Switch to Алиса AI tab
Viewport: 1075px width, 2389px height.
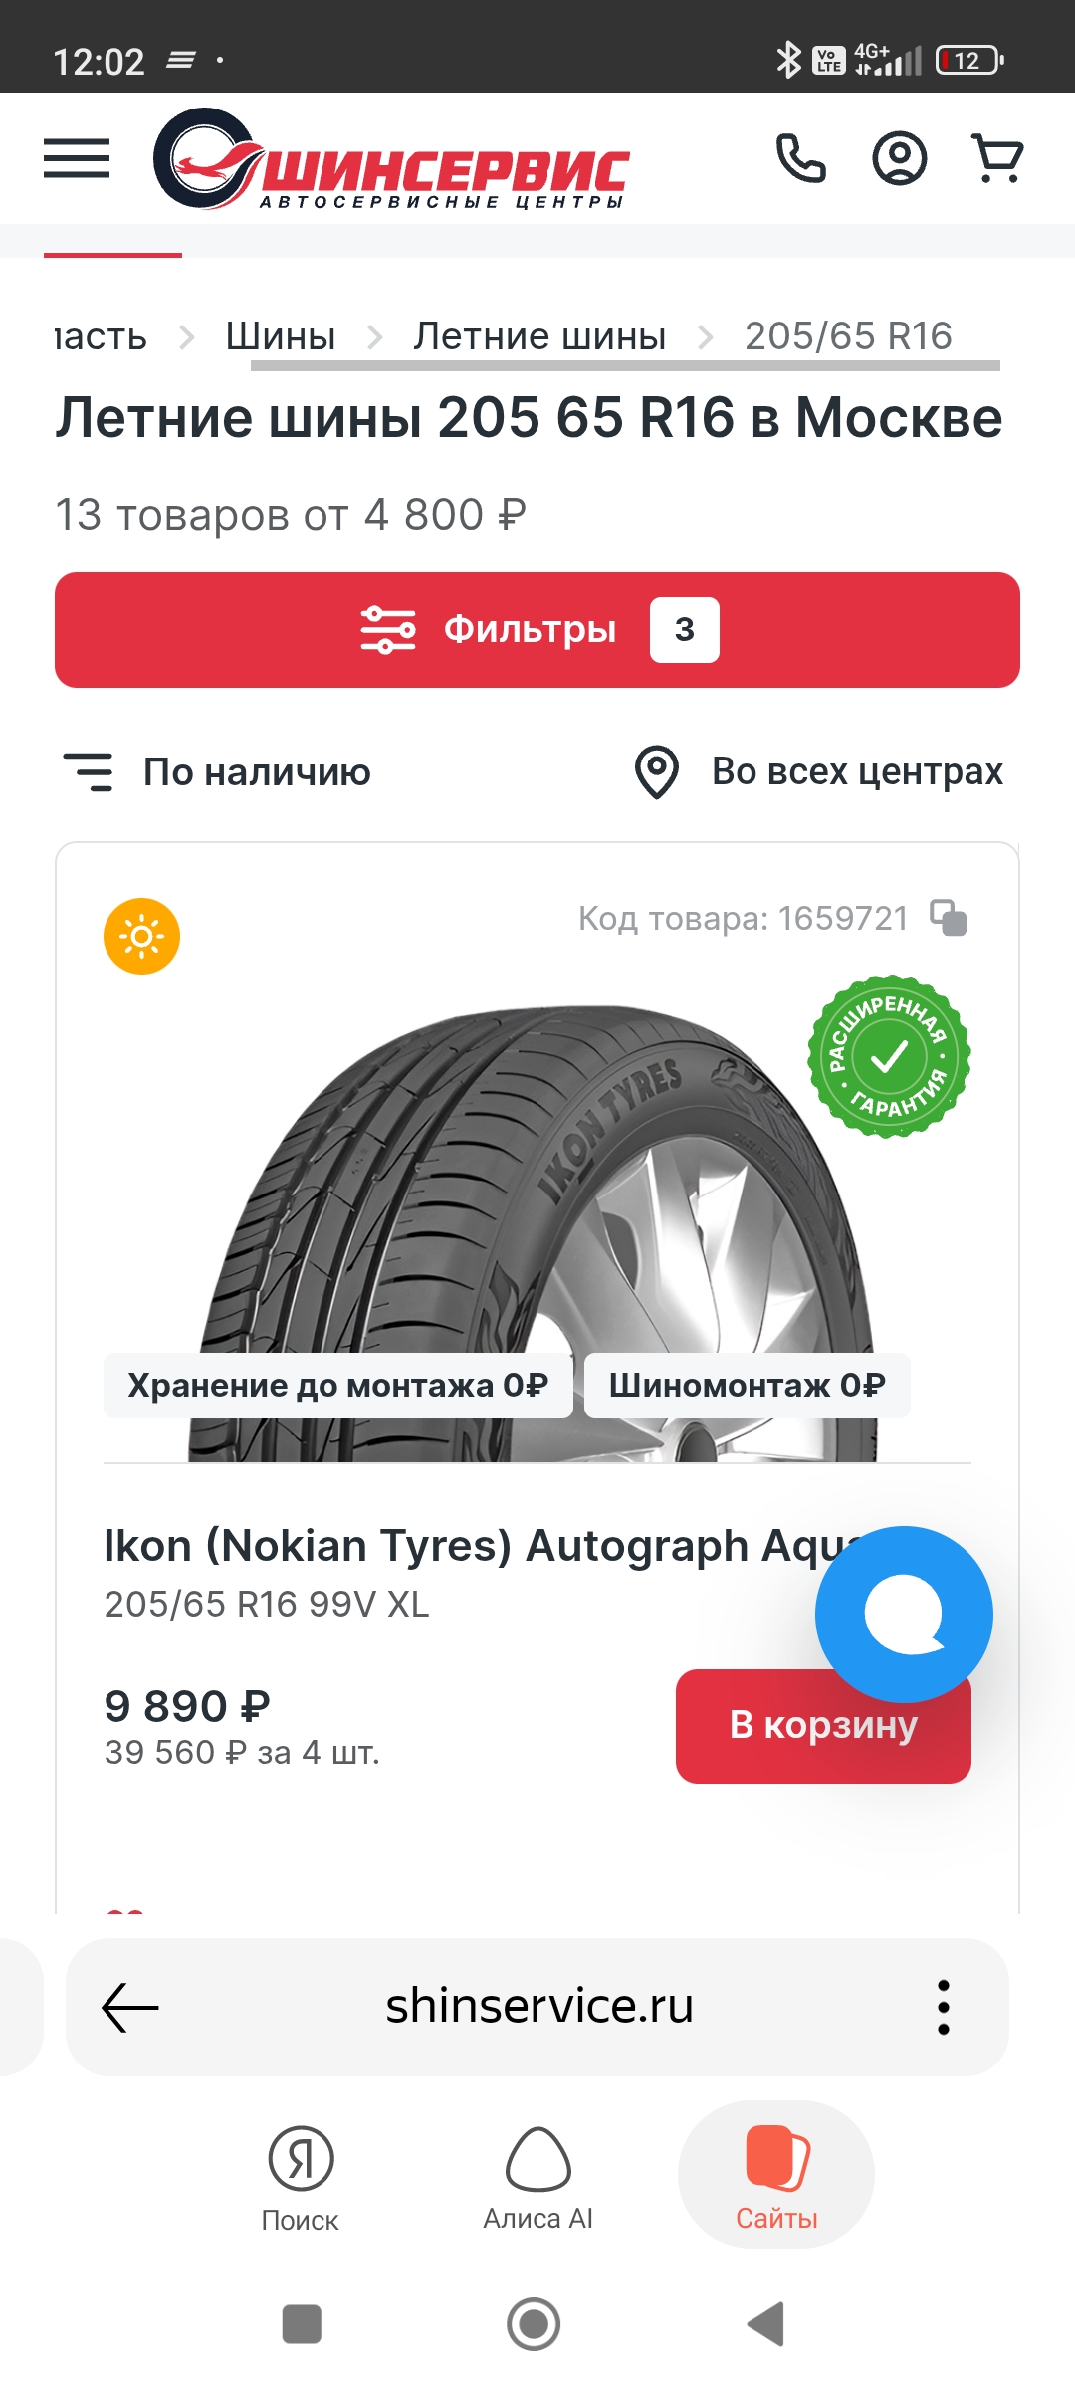[537, 2176]
